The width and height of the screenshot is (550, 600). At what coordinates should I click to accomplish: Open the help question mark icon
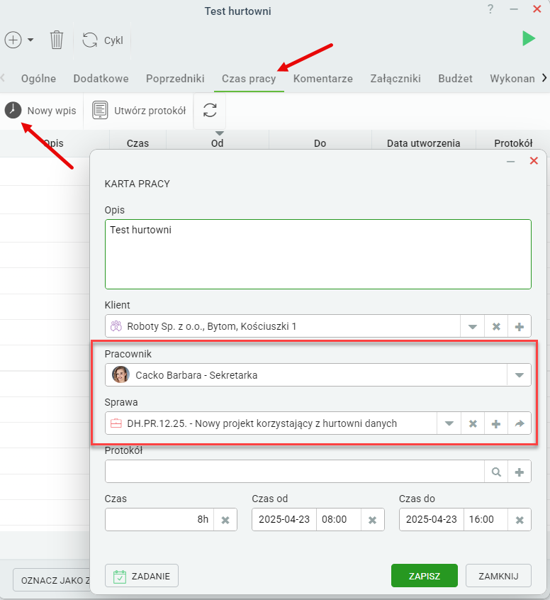pos(490,9)
